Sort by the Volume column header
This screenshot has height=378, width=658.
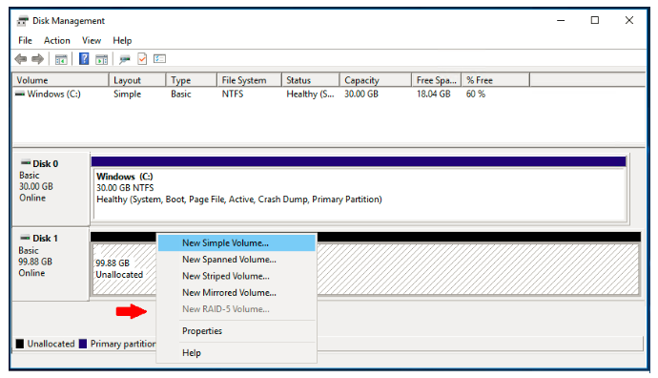click(x=61, y=80)
